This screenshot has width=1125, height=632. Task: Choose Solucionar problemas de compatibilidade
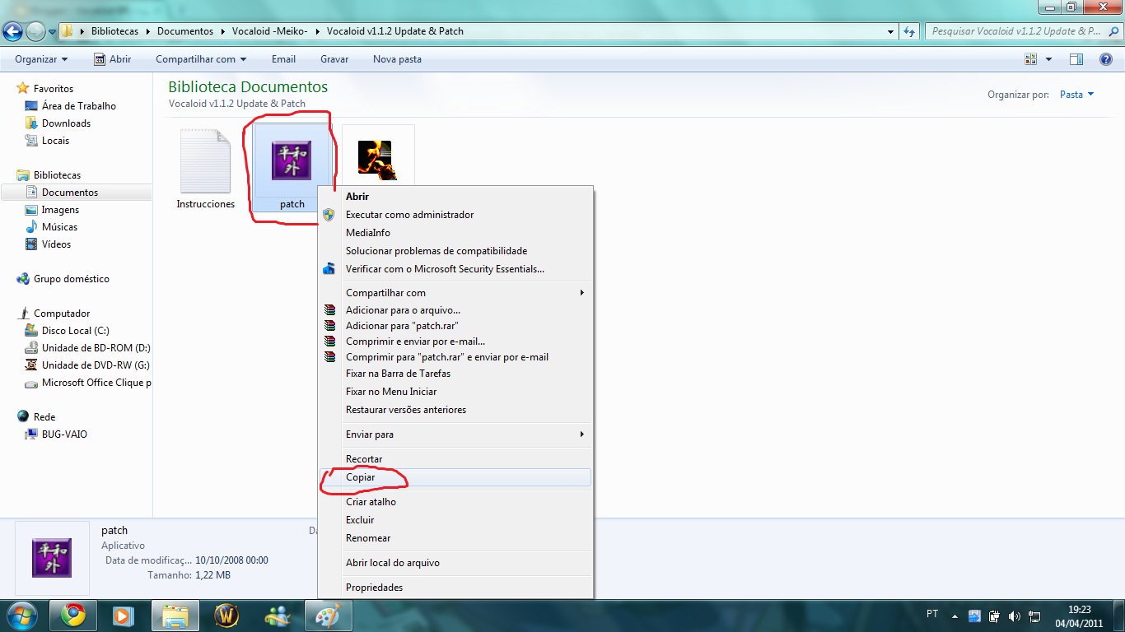(x=455, y=251)
